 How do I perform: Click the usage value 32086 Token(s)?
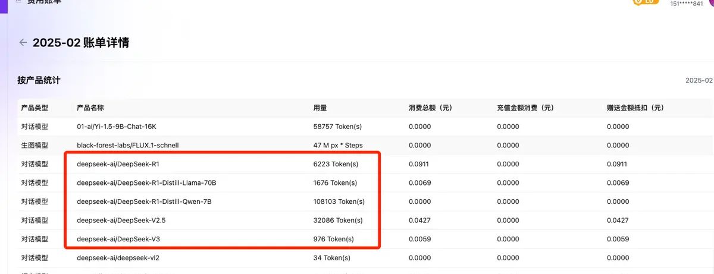click(x=338, y=220)
